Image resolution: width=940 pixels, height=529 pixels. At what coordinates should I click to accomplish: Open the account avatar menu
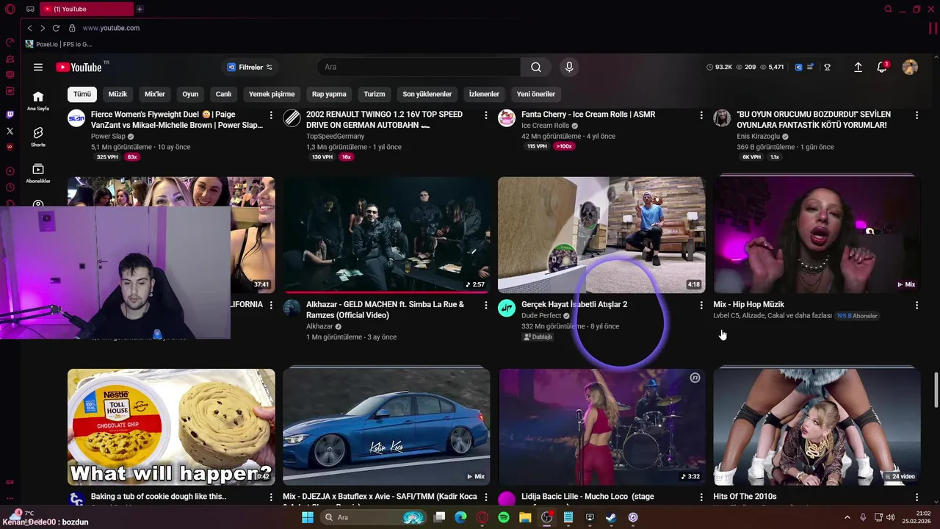tap(910, 67)
